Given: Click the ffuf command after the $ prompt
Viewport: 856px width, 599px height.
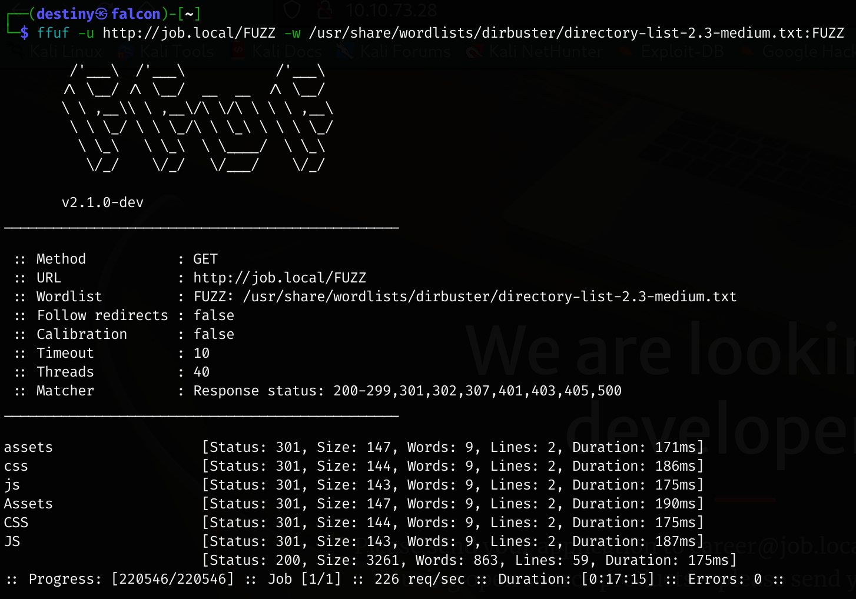Looking at the screenshot, I should coord(53,33).
